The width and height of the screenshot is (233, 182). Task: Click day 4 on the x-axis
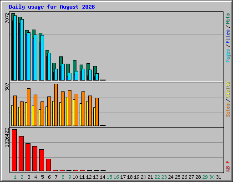35,177
